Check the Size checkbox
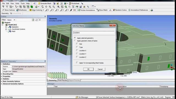Image resolution: width=176 pixels, height=99 pixels. 77,44
